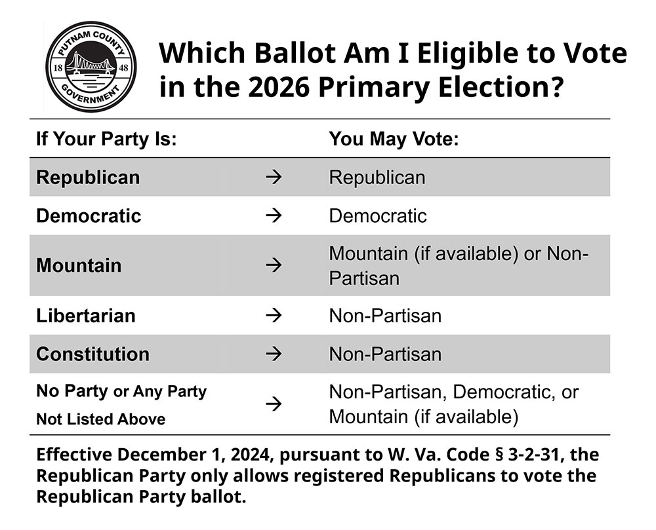Click the arrow in the Libertarian row
Screen dimensions: 656x530
[x=274, y=316]
